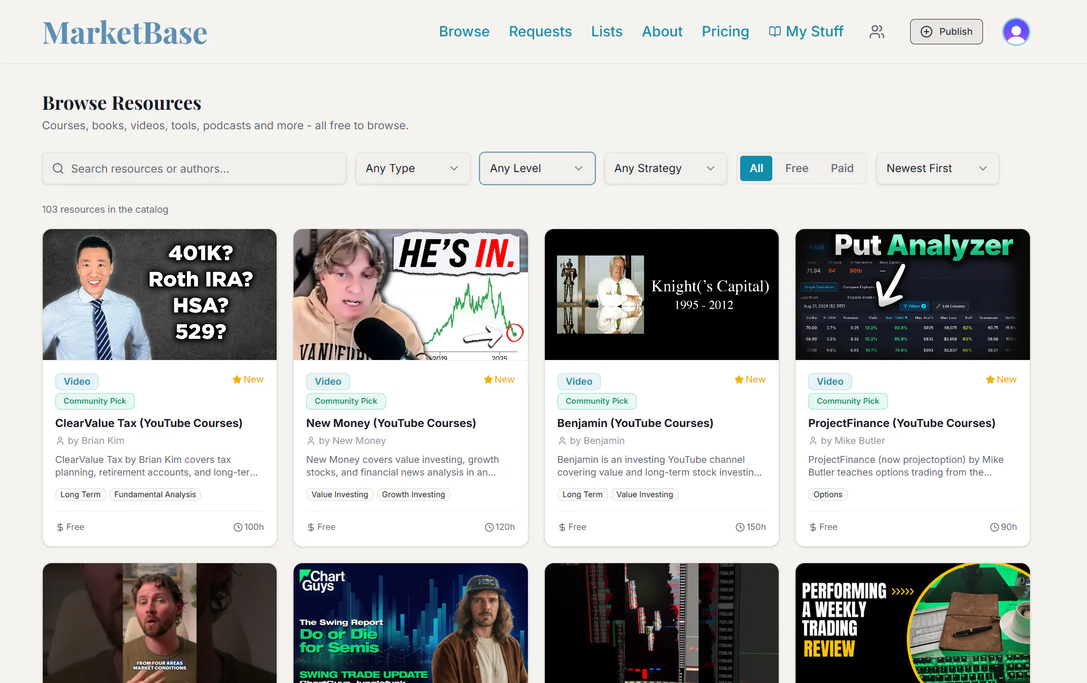
Task: Click dollar icon on New Money card
Action: 311,527
